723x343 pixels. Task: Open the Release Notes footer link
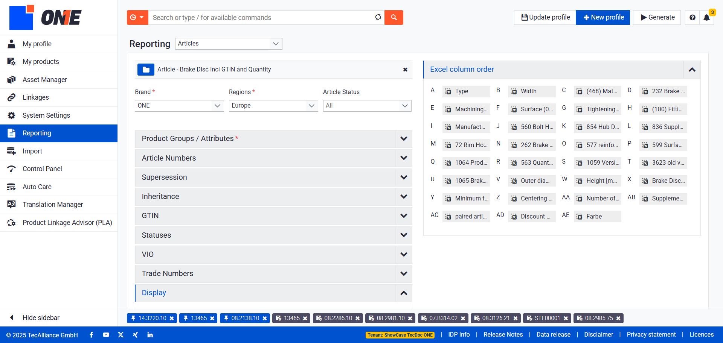[x=503, y=335]
